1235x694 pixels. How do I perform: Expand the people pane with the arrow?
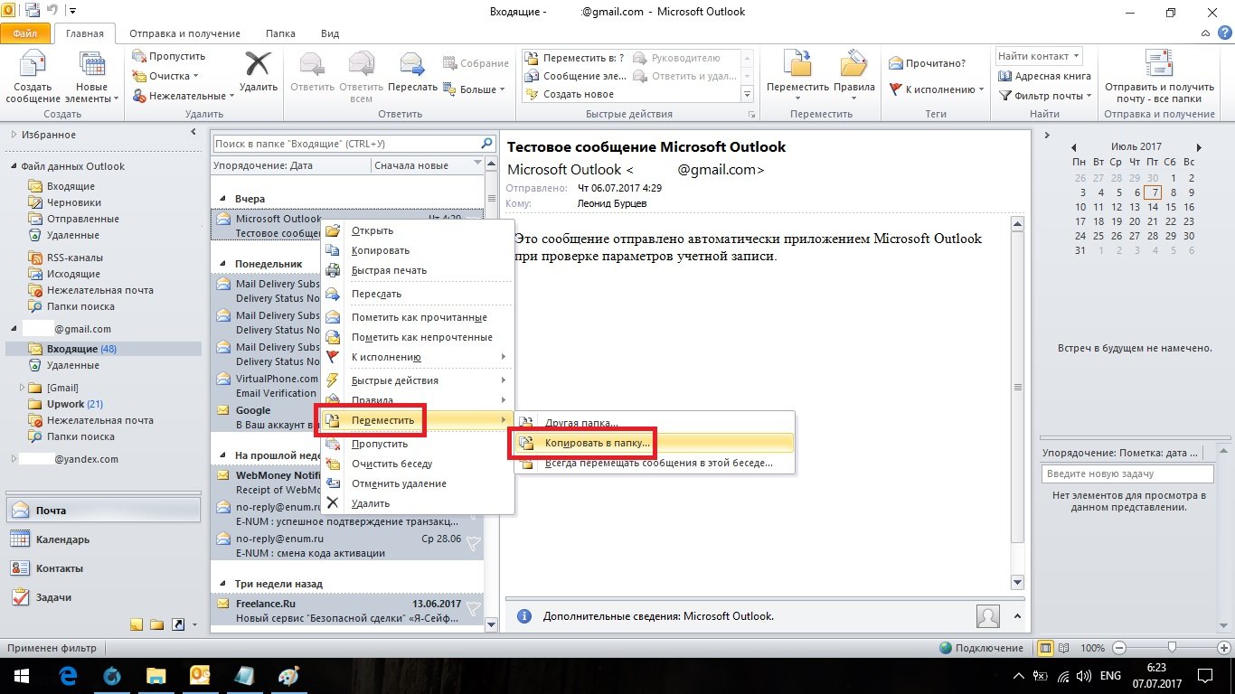pos(1018,616)
